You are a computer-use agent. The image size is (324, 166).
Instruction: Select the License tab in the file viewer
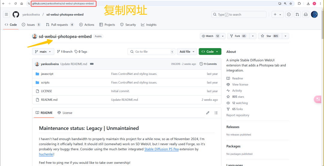(x=65, y=113)
